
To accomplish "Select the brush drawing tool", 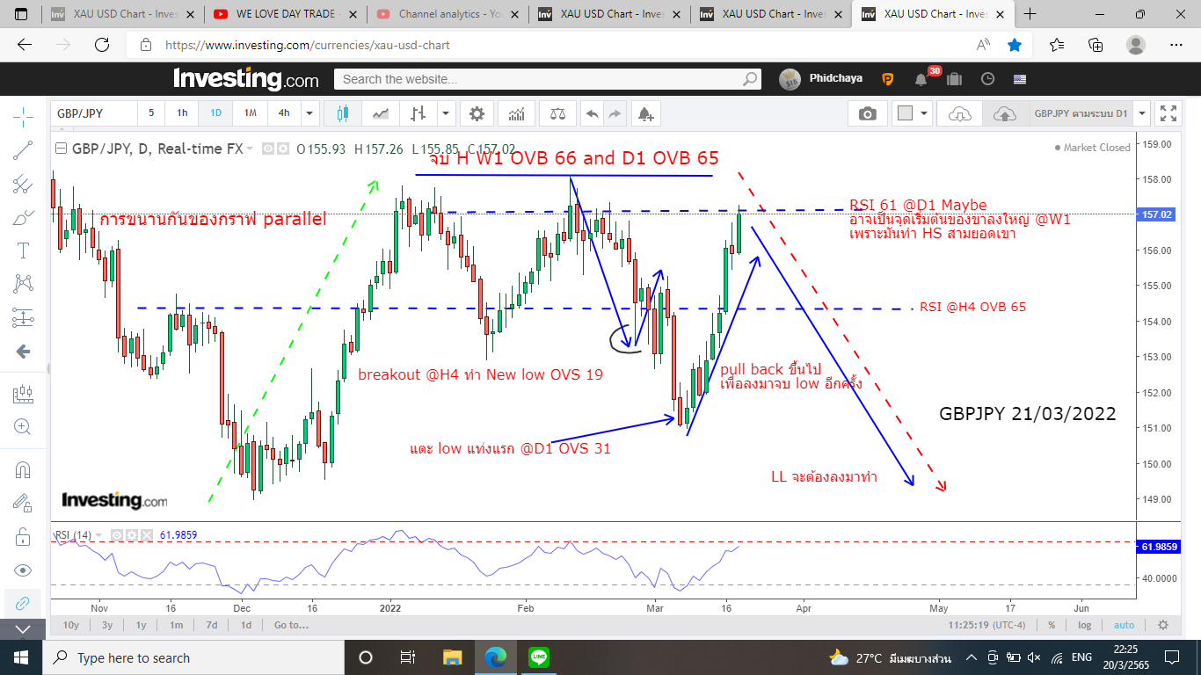I will point(23,217).
